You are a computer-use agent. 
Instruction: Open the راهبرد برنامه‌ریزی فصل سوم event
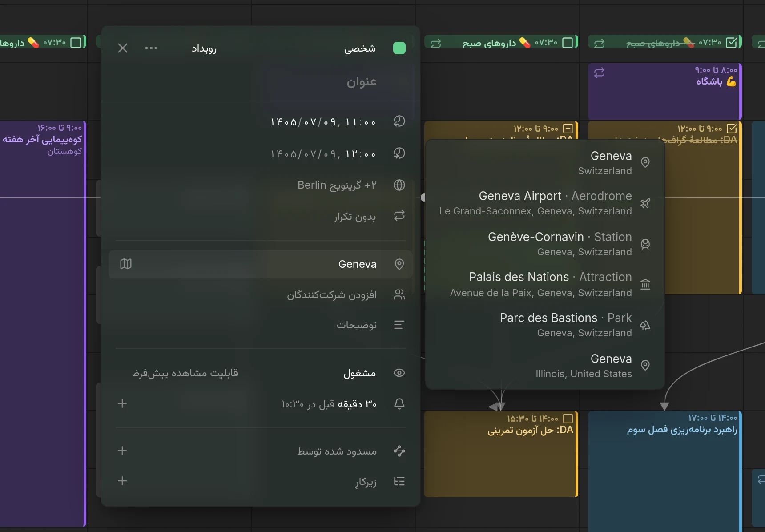(x=665, y=471)
